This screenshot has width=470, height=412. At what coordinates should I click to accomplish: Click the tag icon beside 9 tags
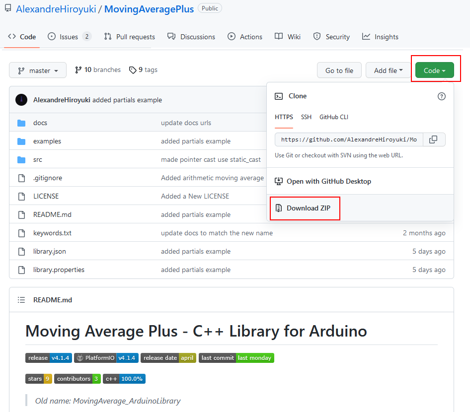point(133,70)
